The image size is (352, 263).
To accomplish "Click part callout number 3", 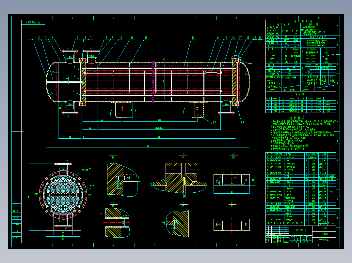I will (46, 38).
